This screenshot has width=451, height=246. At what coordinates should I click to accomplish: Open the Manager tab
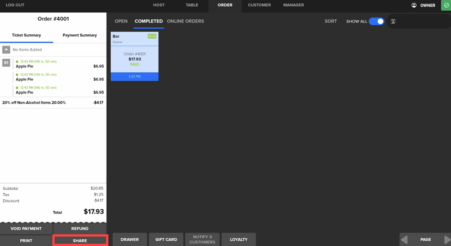pos(293,5)
